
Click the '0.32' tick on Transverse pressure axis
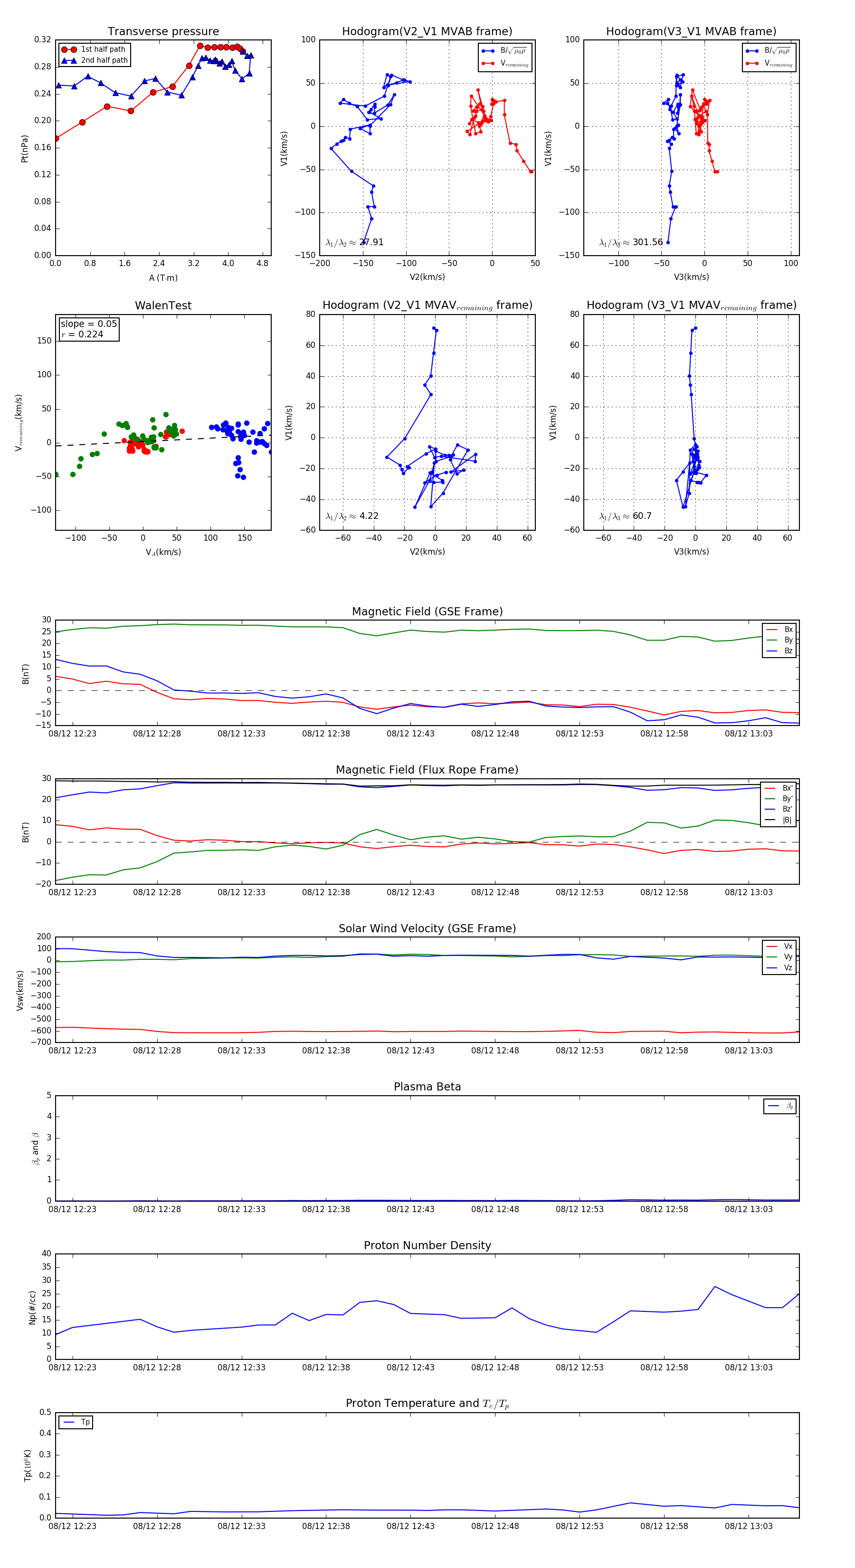coord(43,39)
